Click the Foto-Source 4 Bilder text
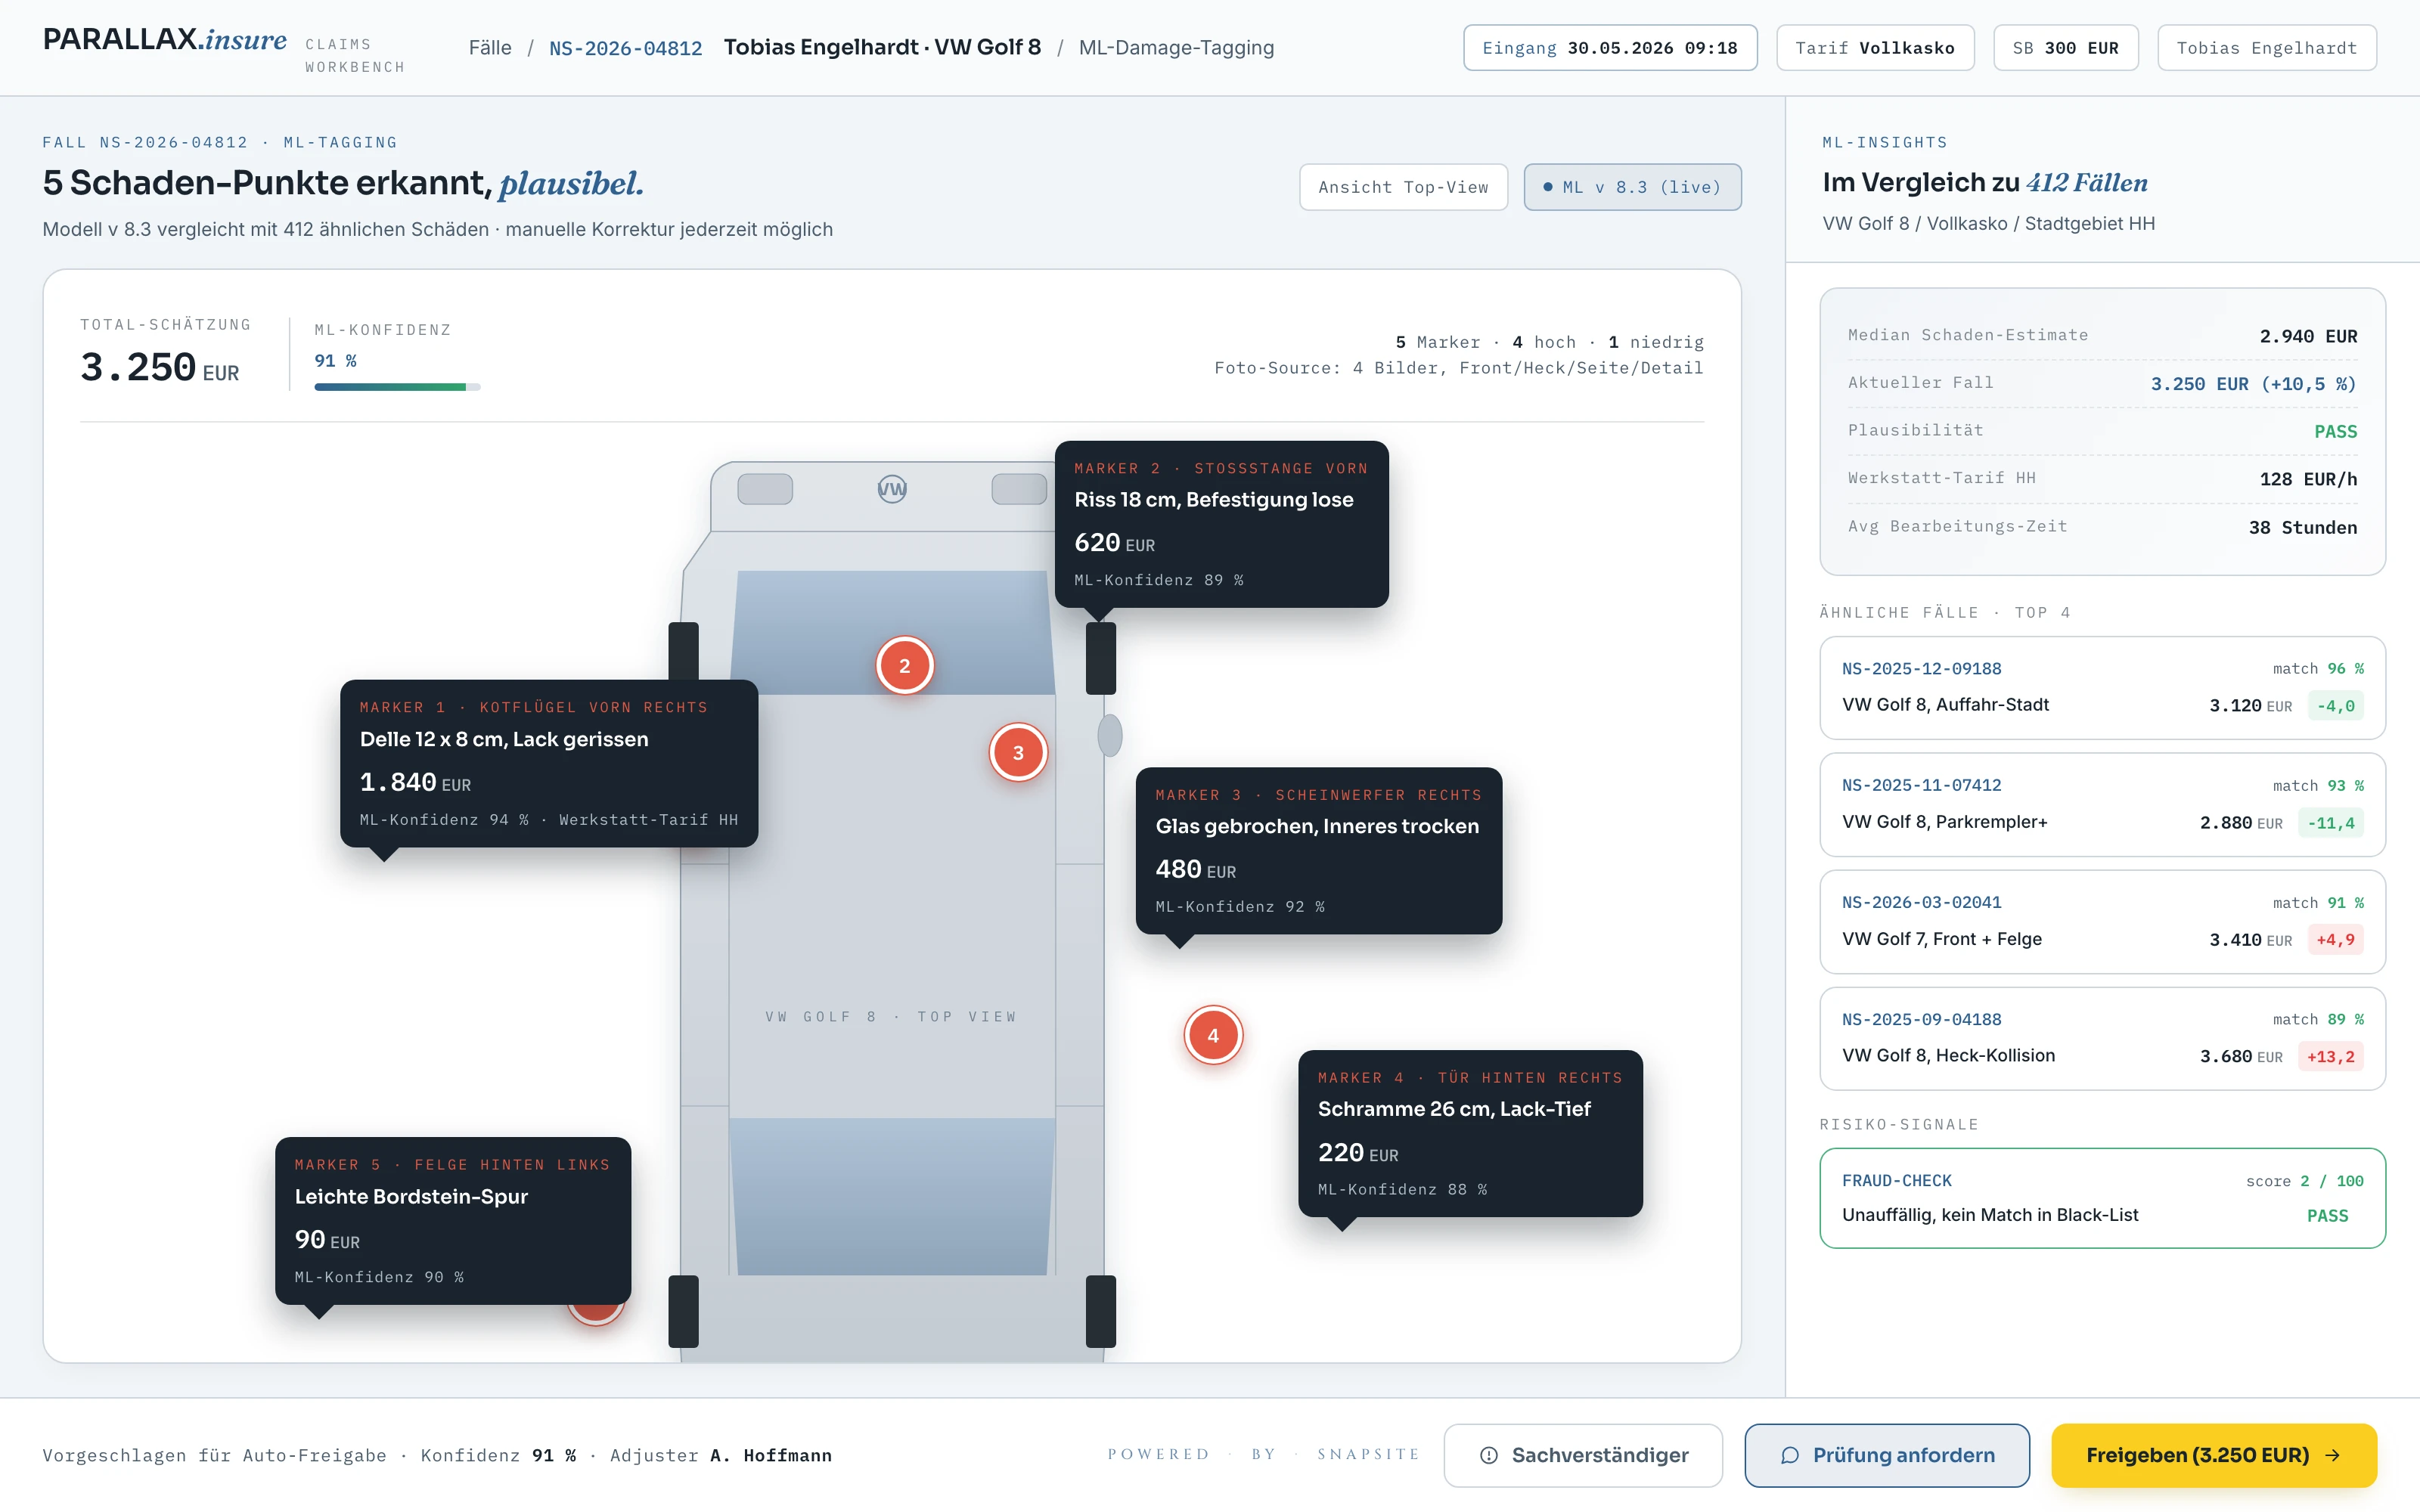Image resolution: width=2420 pixels, height=1512 pixels. click(1459, 368)
